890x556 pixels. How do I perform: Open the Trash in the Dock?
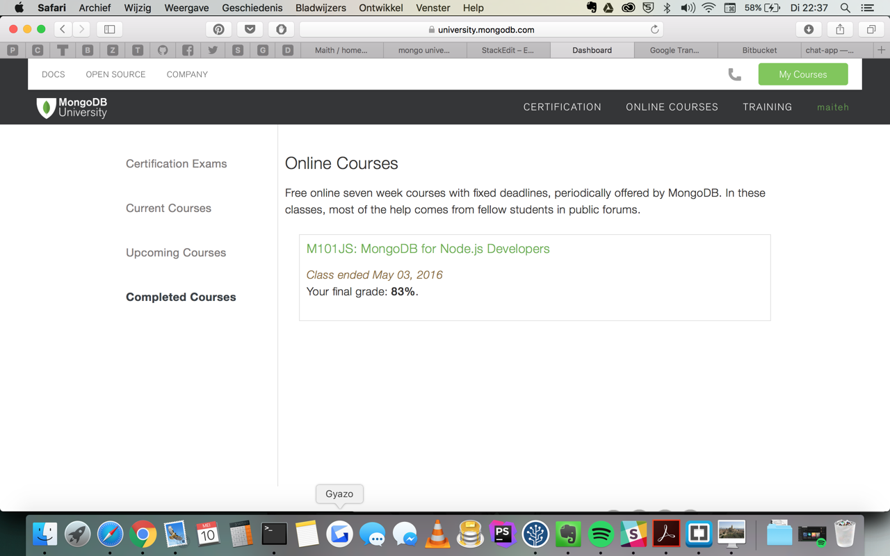click(845, 534)
